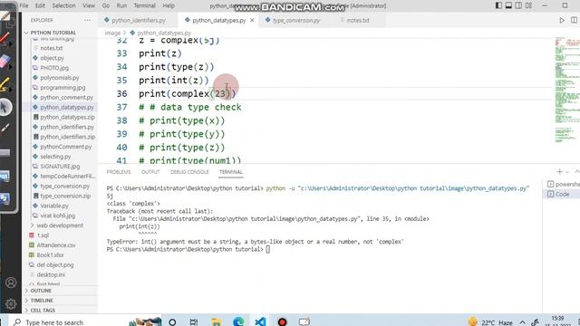Select the cursor pointer overlay tool

(x=5, y=107)
